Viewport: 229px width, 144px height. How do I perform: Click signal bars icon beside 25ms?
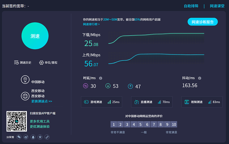(x=109, y=102)
